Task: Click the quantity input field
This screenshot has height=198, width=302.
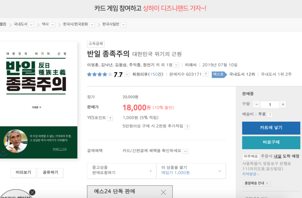Action: 270,105
